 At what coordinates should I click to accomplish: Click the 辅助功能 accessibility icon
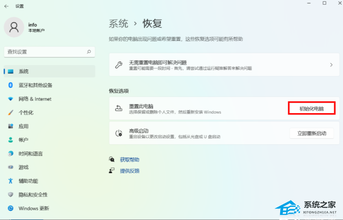click(11, 181)
